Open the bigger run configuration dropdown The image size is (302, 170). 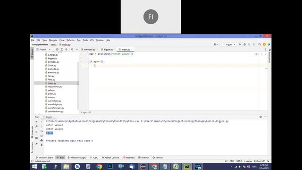tap(229, 44)
